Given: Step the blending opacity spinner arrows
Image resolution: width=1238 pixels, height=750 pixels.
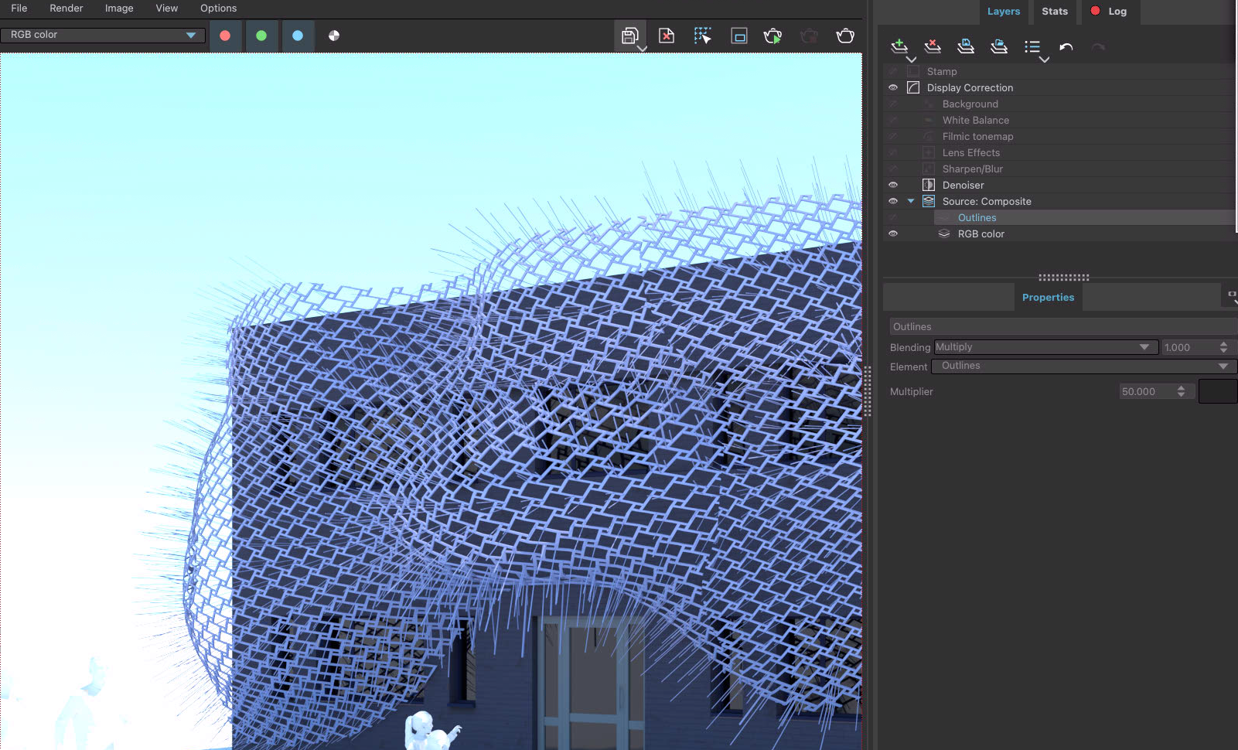Looking at the screenshot, I should (x=1223, y=347).
